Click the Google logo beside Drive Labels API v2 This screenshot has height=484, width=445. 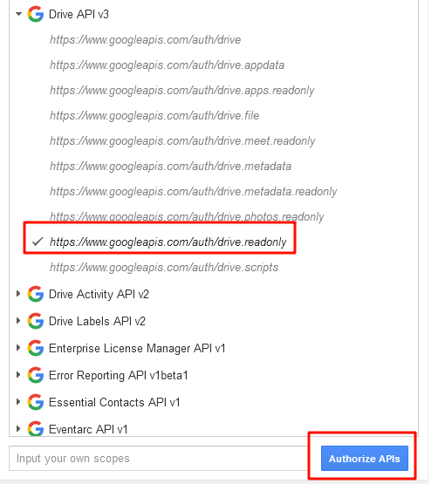[36, 321]
